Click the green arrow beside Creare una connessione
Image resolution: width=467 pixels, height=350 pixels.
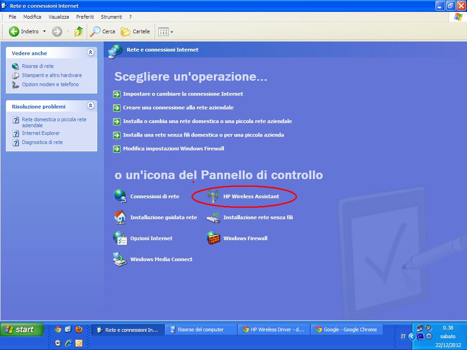117,108
